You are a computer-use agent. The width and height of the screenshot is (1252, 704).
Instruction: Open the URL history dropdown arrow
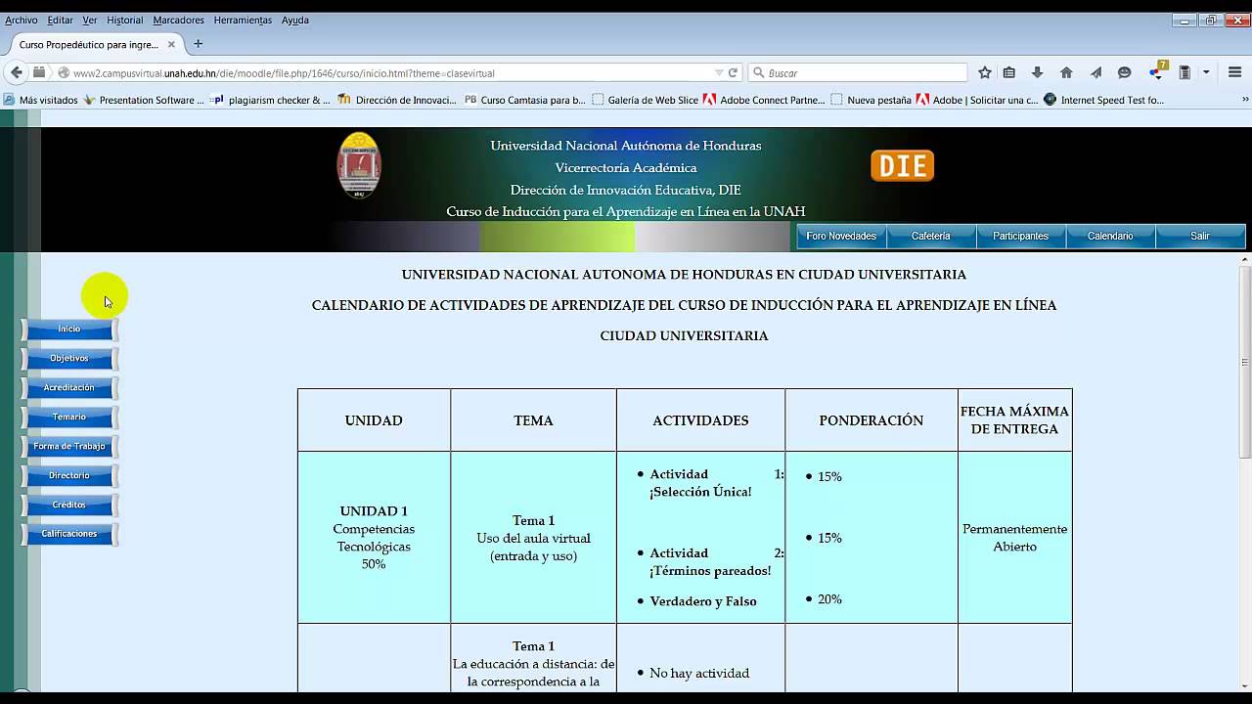click(719, 72)
